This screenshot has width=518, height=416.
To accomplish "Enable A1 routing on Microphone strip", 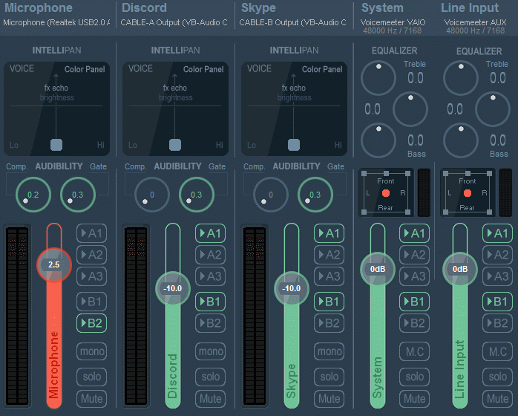I will point(92,233).
